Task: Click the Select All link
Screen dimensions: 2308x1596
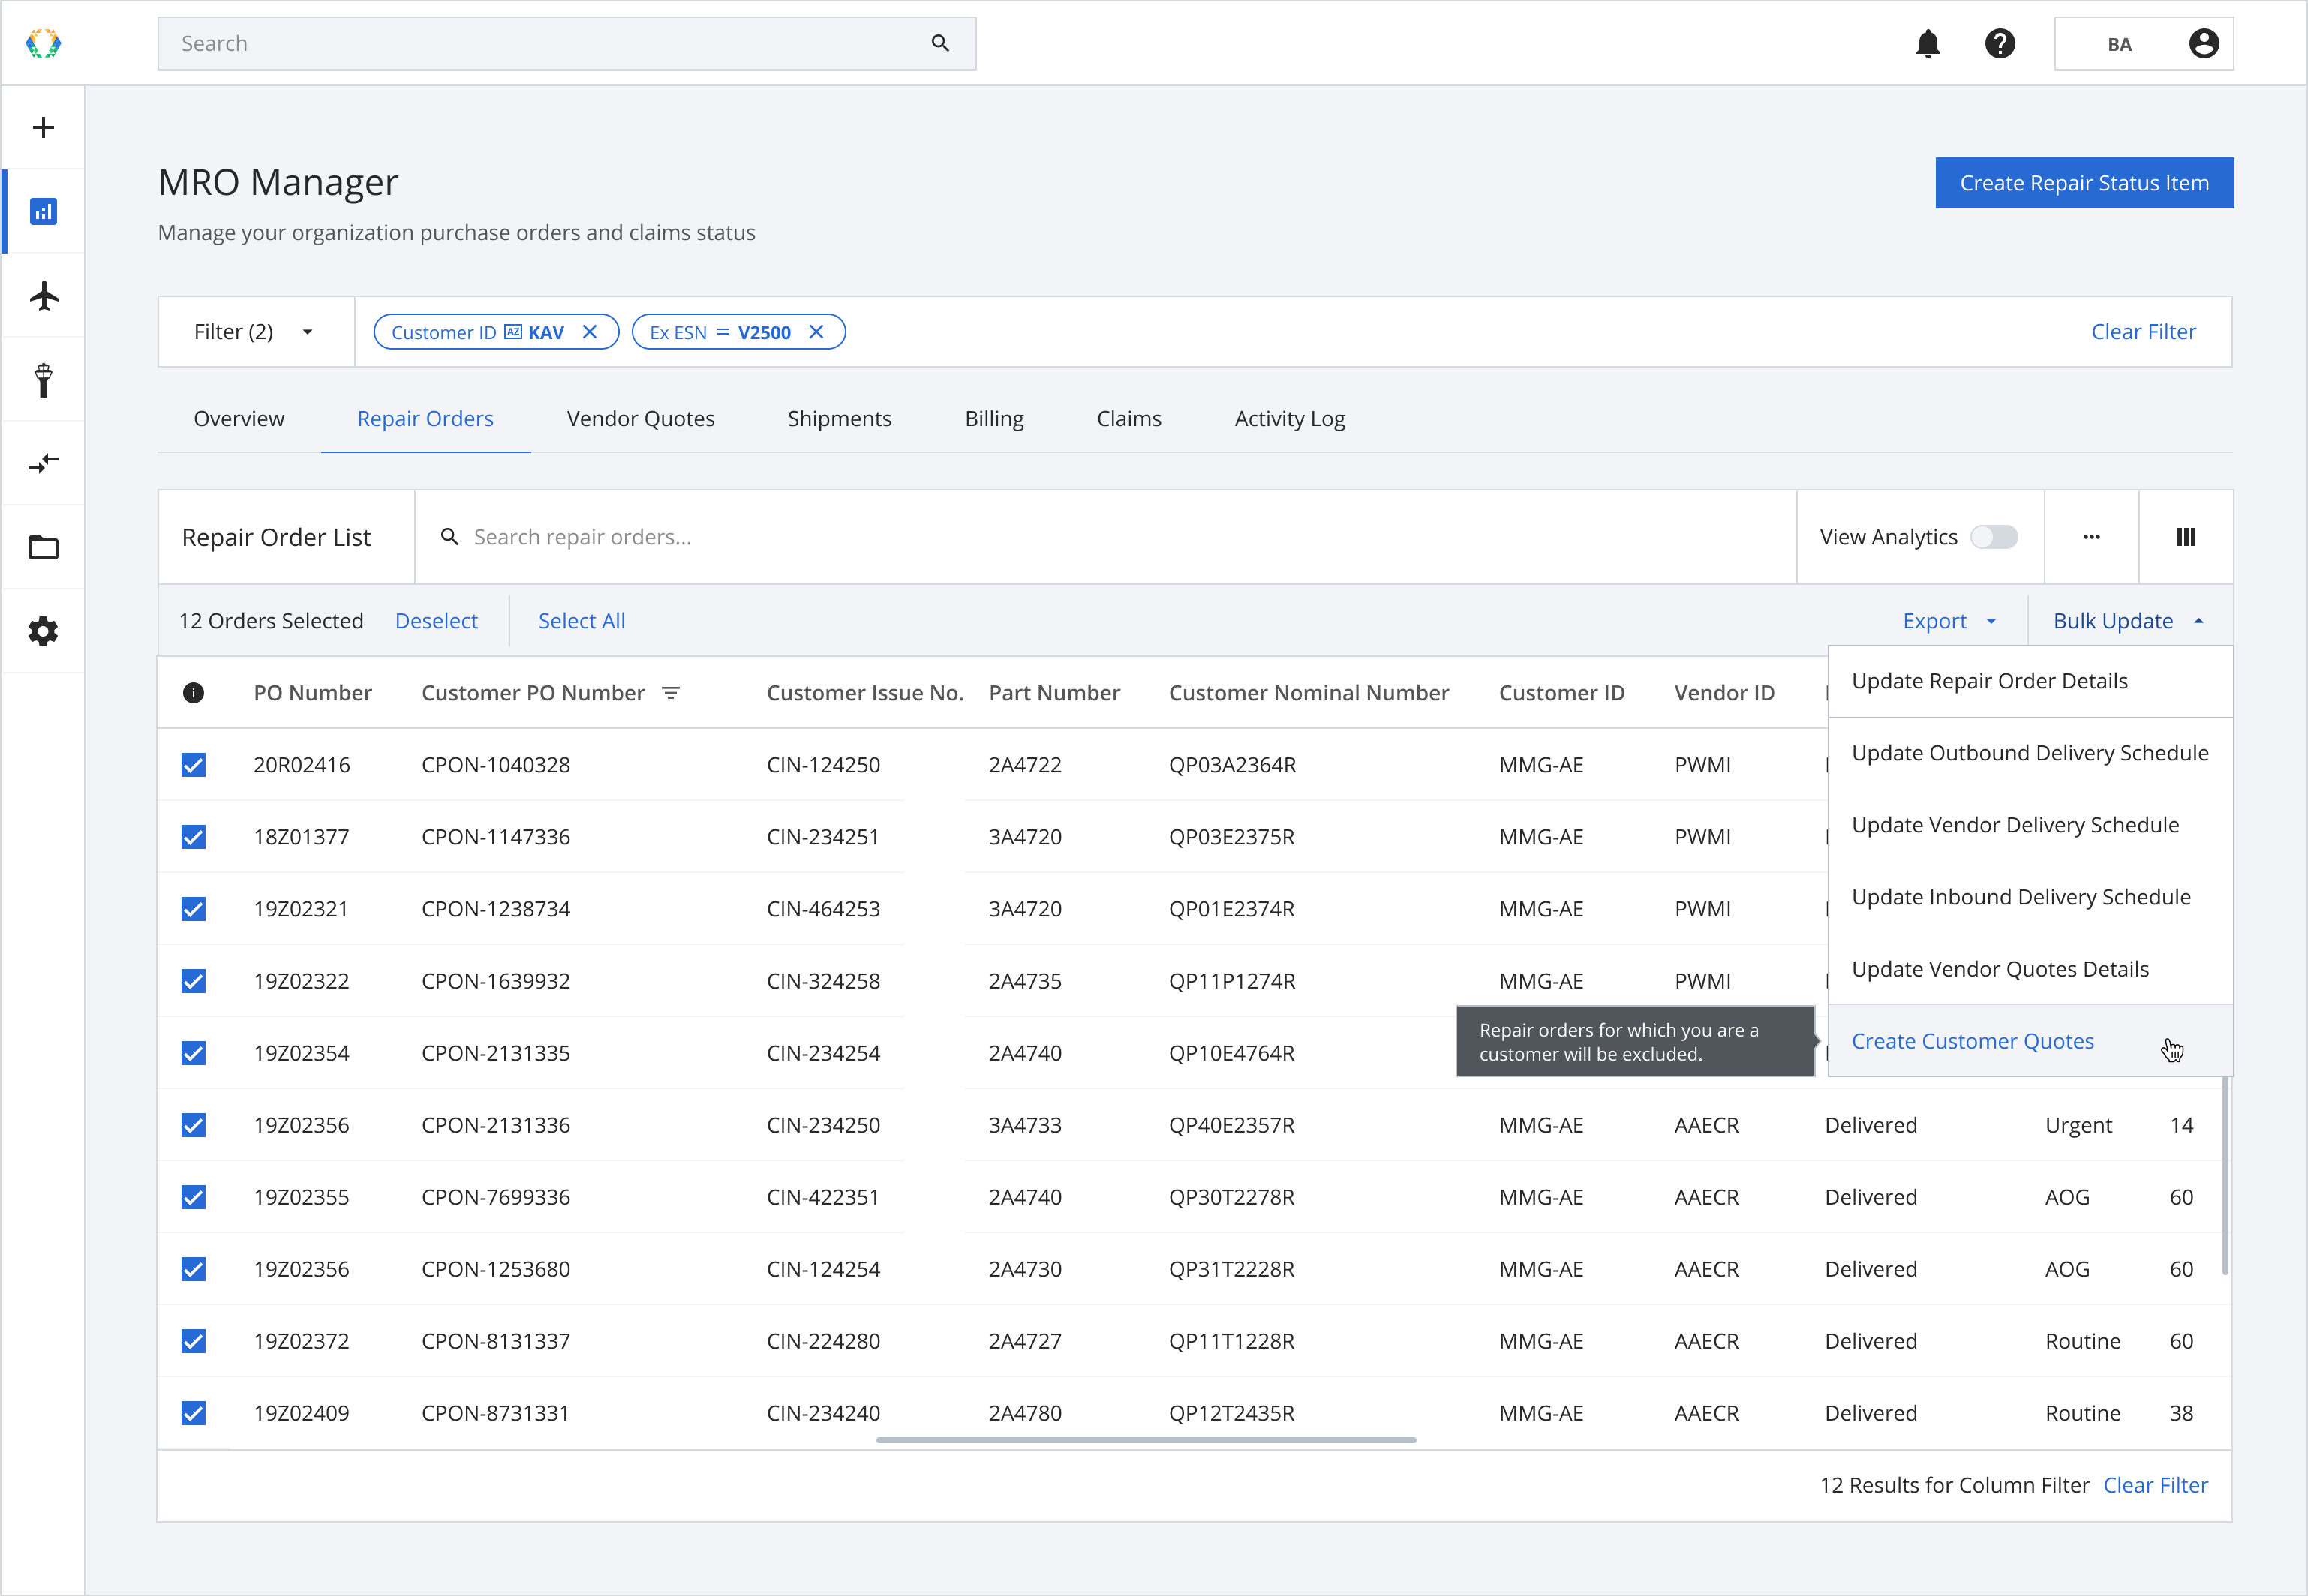Action: click(582, 621)
